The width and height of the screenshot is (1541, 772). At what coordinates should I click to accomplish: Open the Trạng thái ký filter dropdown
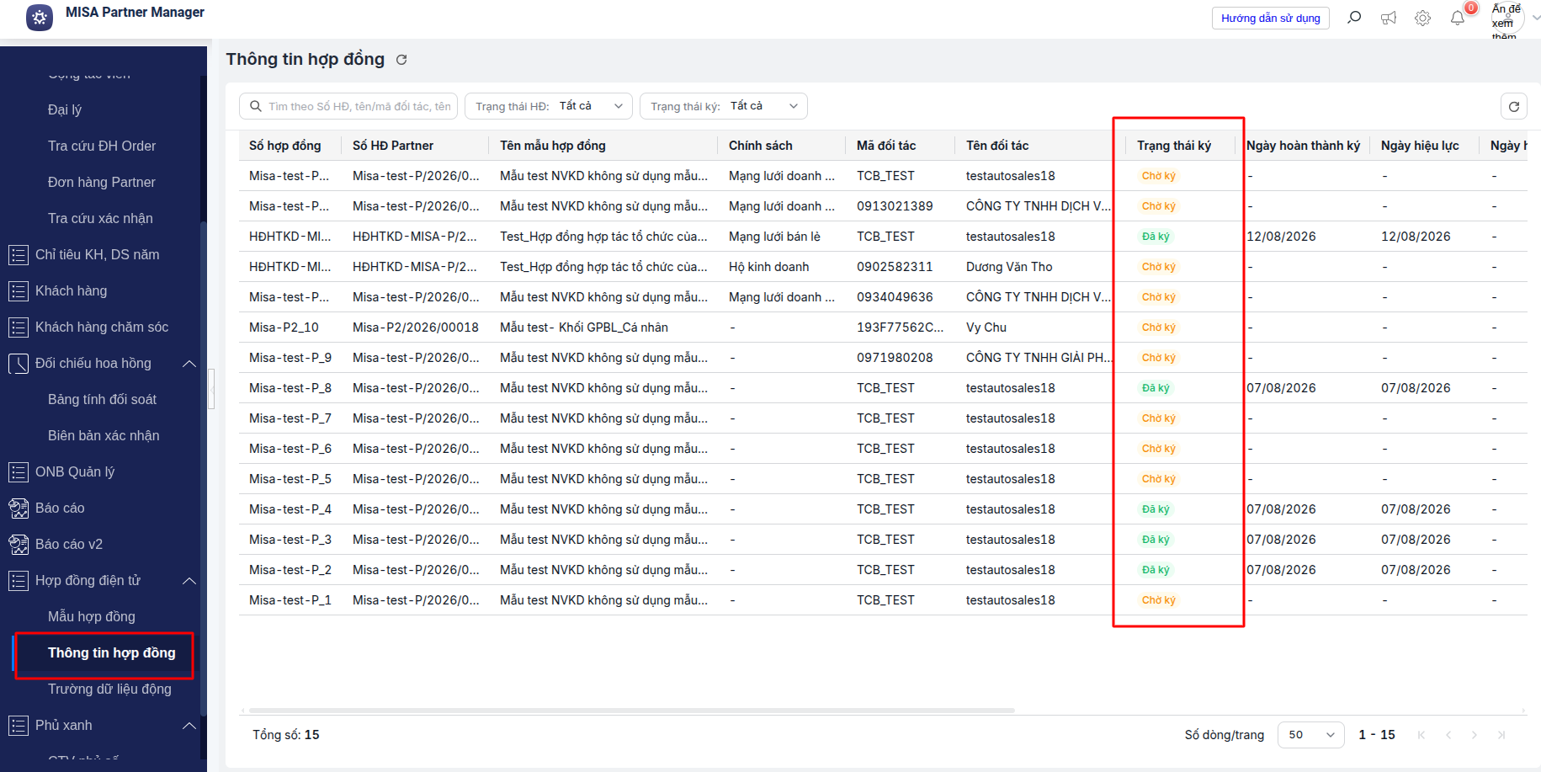coord(724,106)
